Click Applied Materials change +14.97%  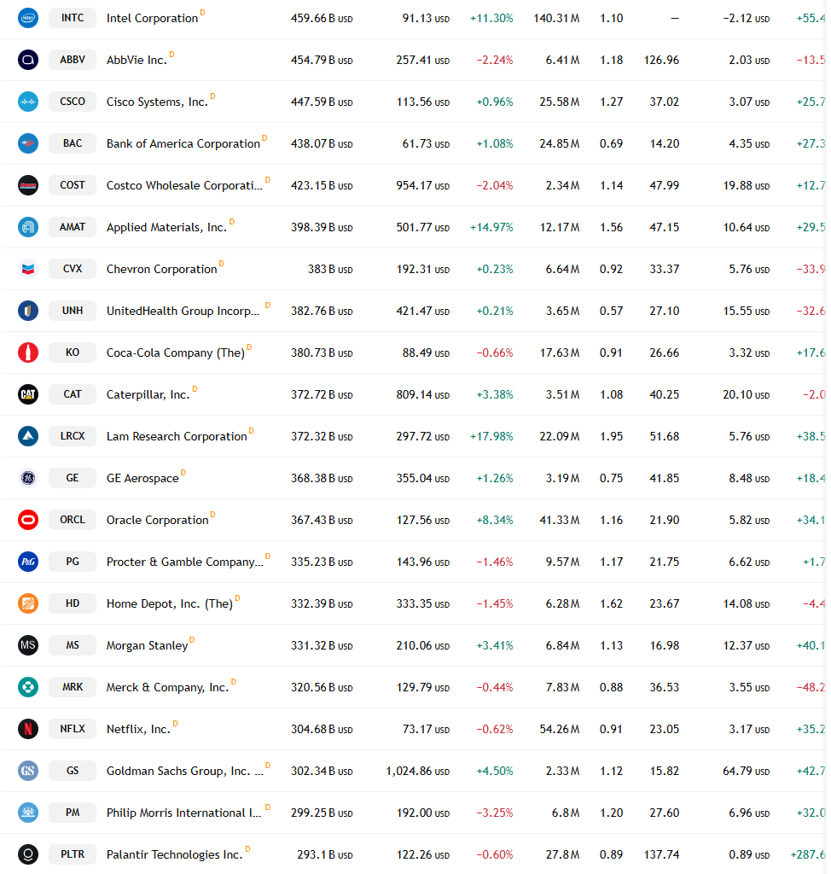coord(491,227)
